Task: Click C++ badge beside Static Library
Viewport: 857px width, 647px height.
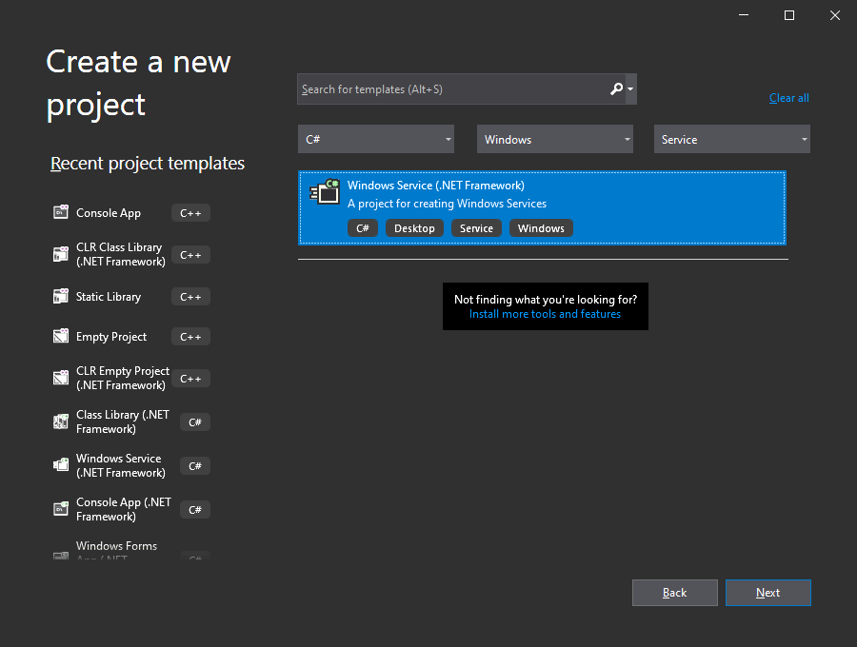Action: coord(190,297)
